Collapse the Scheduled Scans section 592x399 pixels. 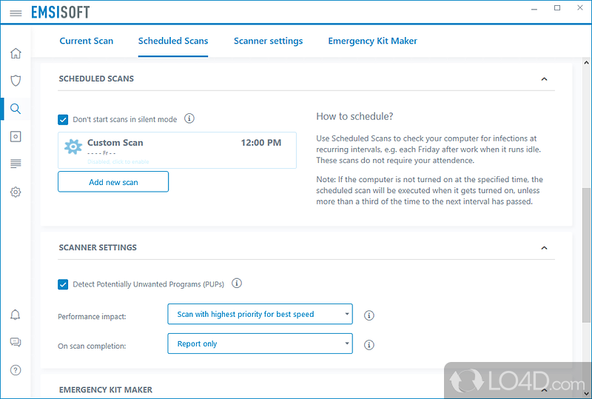point(544,79)
